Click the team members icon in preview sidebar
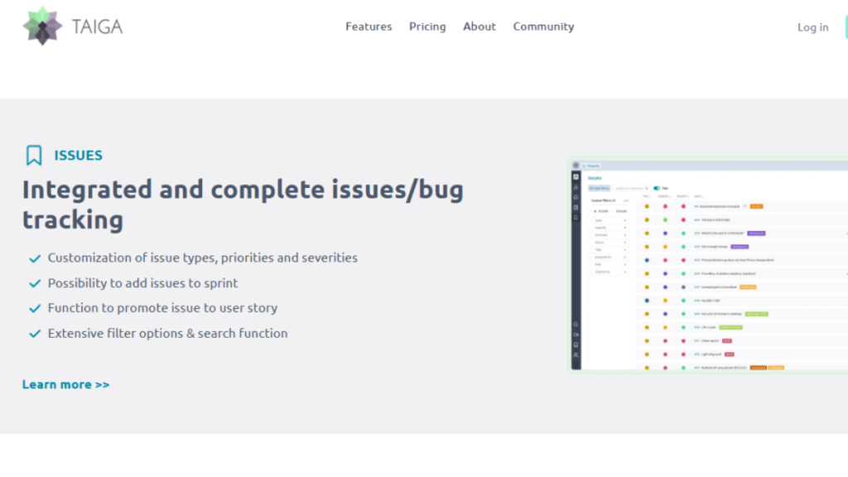This screenshot has height=477, width=848. pos(576,354)
